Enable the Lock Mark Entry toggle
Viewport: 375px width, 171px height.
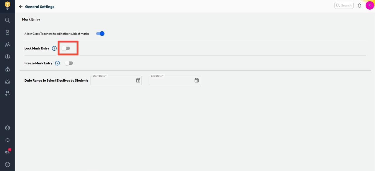point(66,48)
